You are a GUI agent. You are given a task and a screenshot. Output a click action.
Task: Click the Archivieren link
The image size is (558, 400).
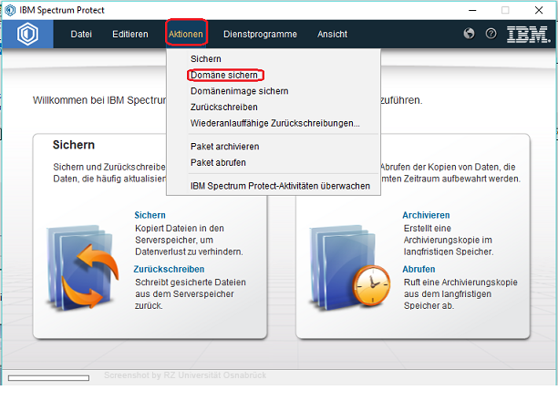coord(426,215)
